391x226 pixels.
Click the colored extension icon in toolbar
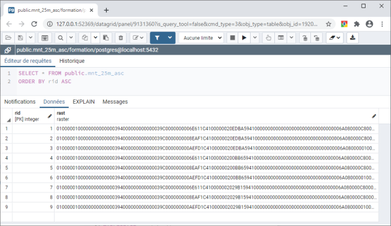pyautogui.click(x=344, y=24)
